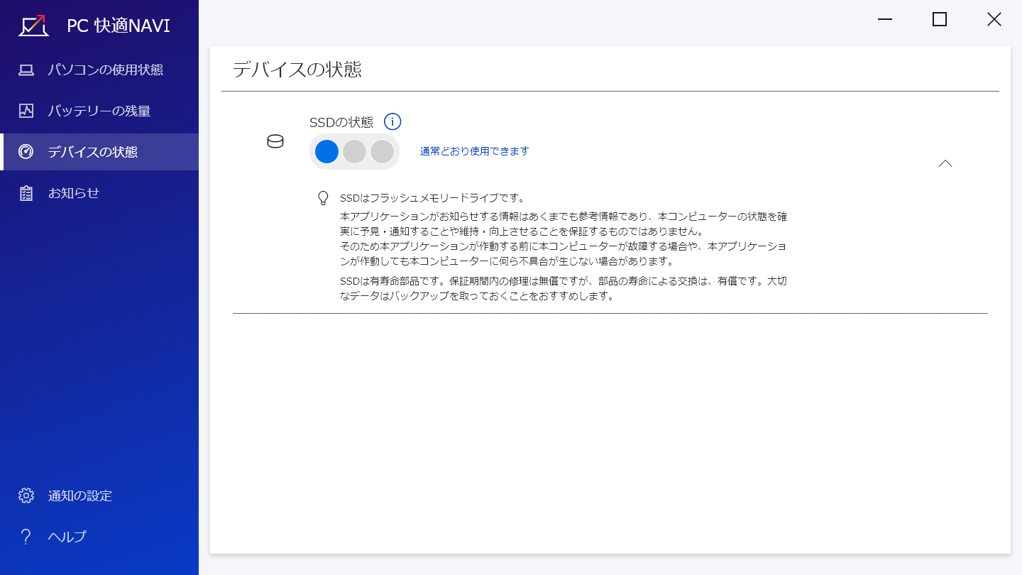The image size is (1022, 575).
Task: Click the 通常どおり使用できます status link
Action: tap(474, 151)
